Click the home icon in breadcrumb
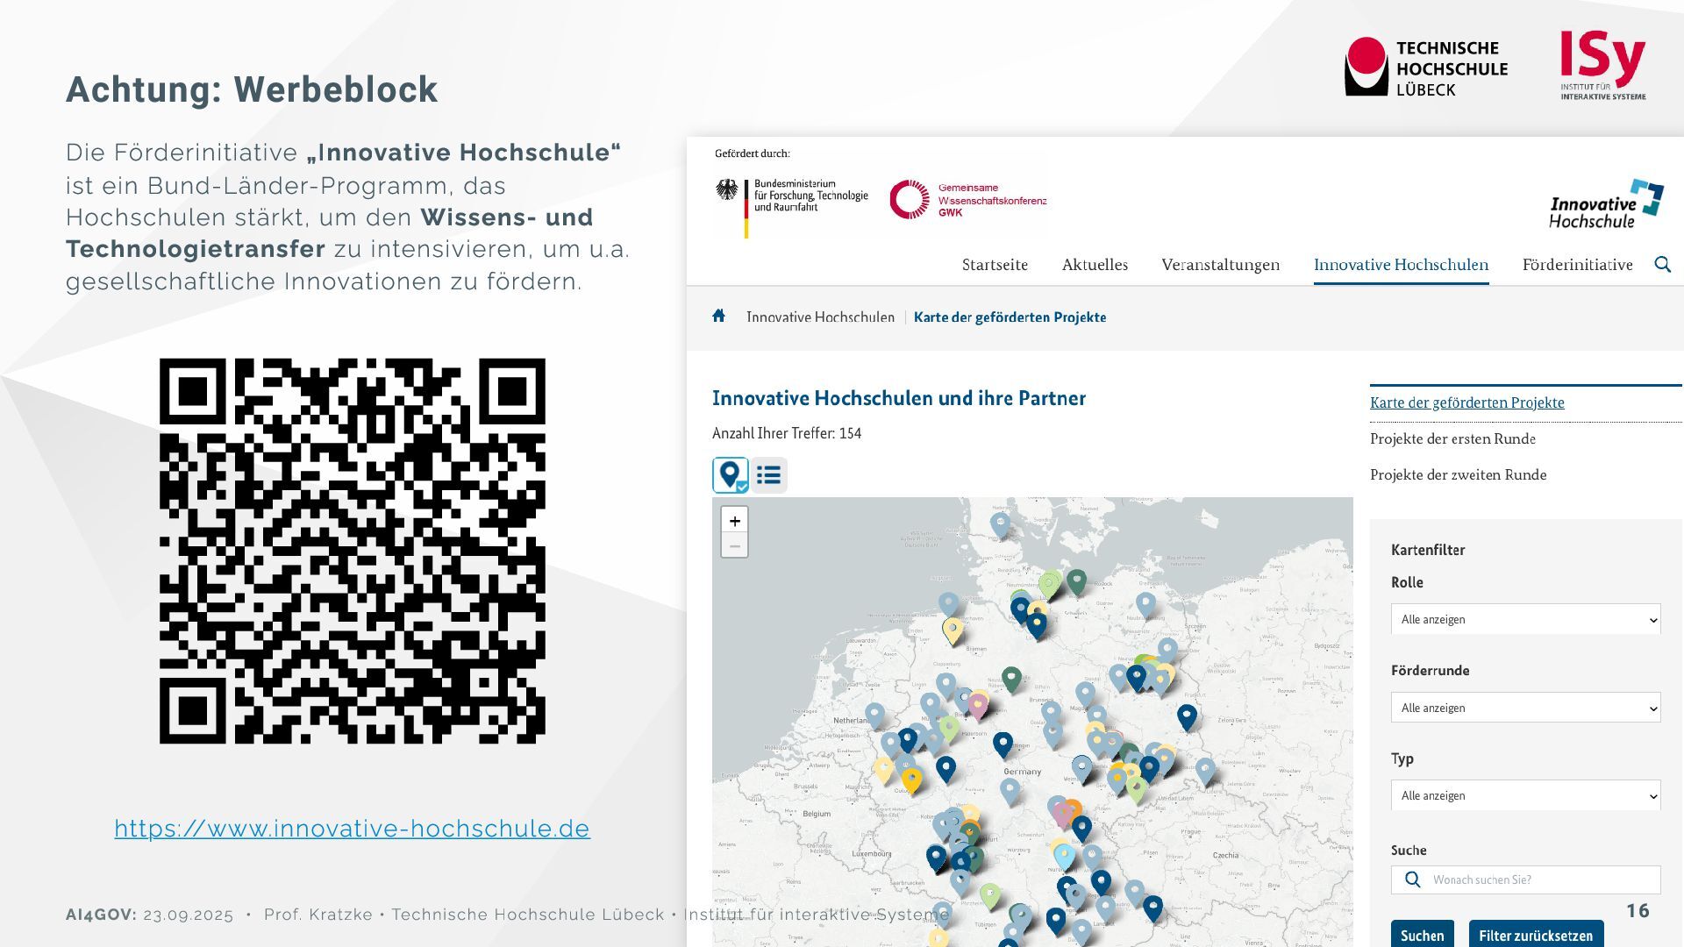 pos(718,317)
